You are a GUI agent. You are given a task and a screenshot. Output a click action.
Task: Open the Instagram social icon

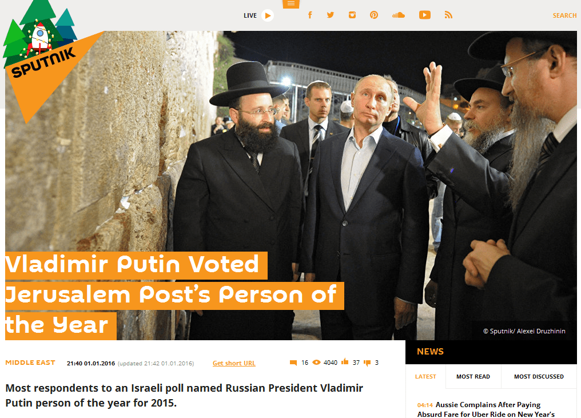click(352, 15)
